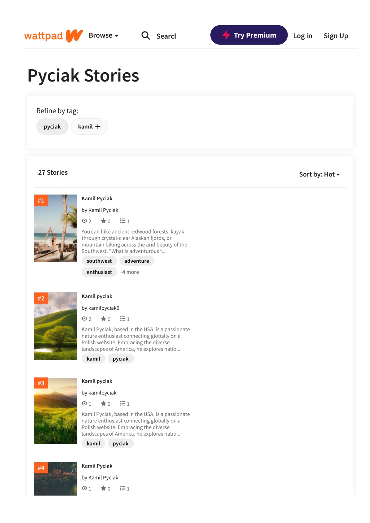Click the Search input field
The height and width of the screenshot is (523, 370).
(166, 36)
